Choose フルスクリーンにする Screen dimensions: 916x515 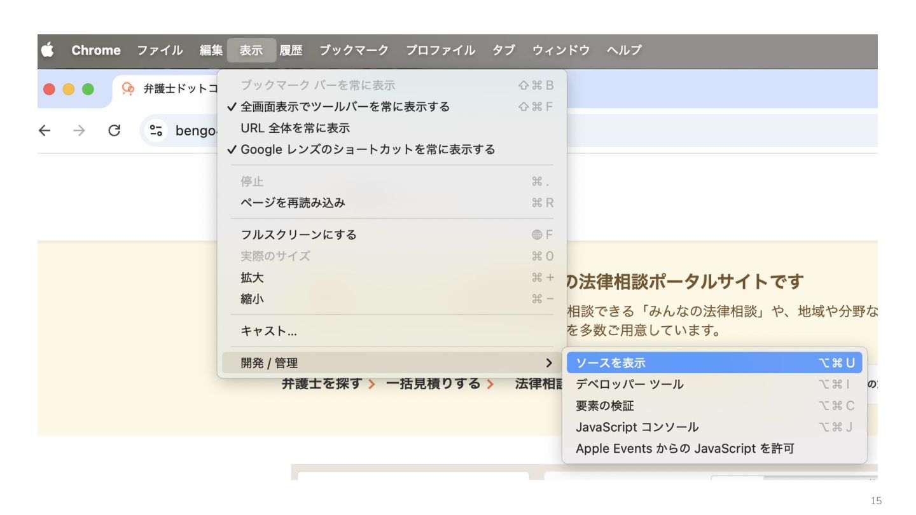pyautogui.click(x=392, y=235)
